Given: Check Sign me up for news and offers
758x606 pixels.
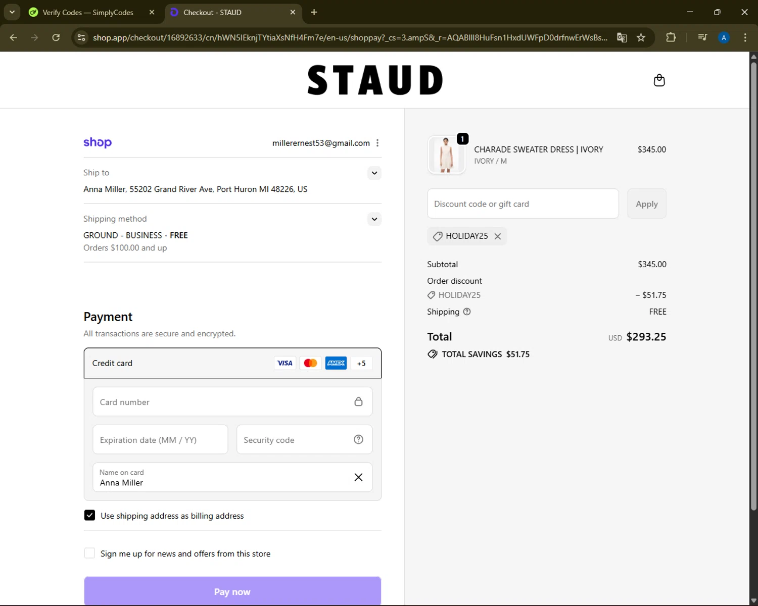Looking at the screenshot, I should 89,553.
